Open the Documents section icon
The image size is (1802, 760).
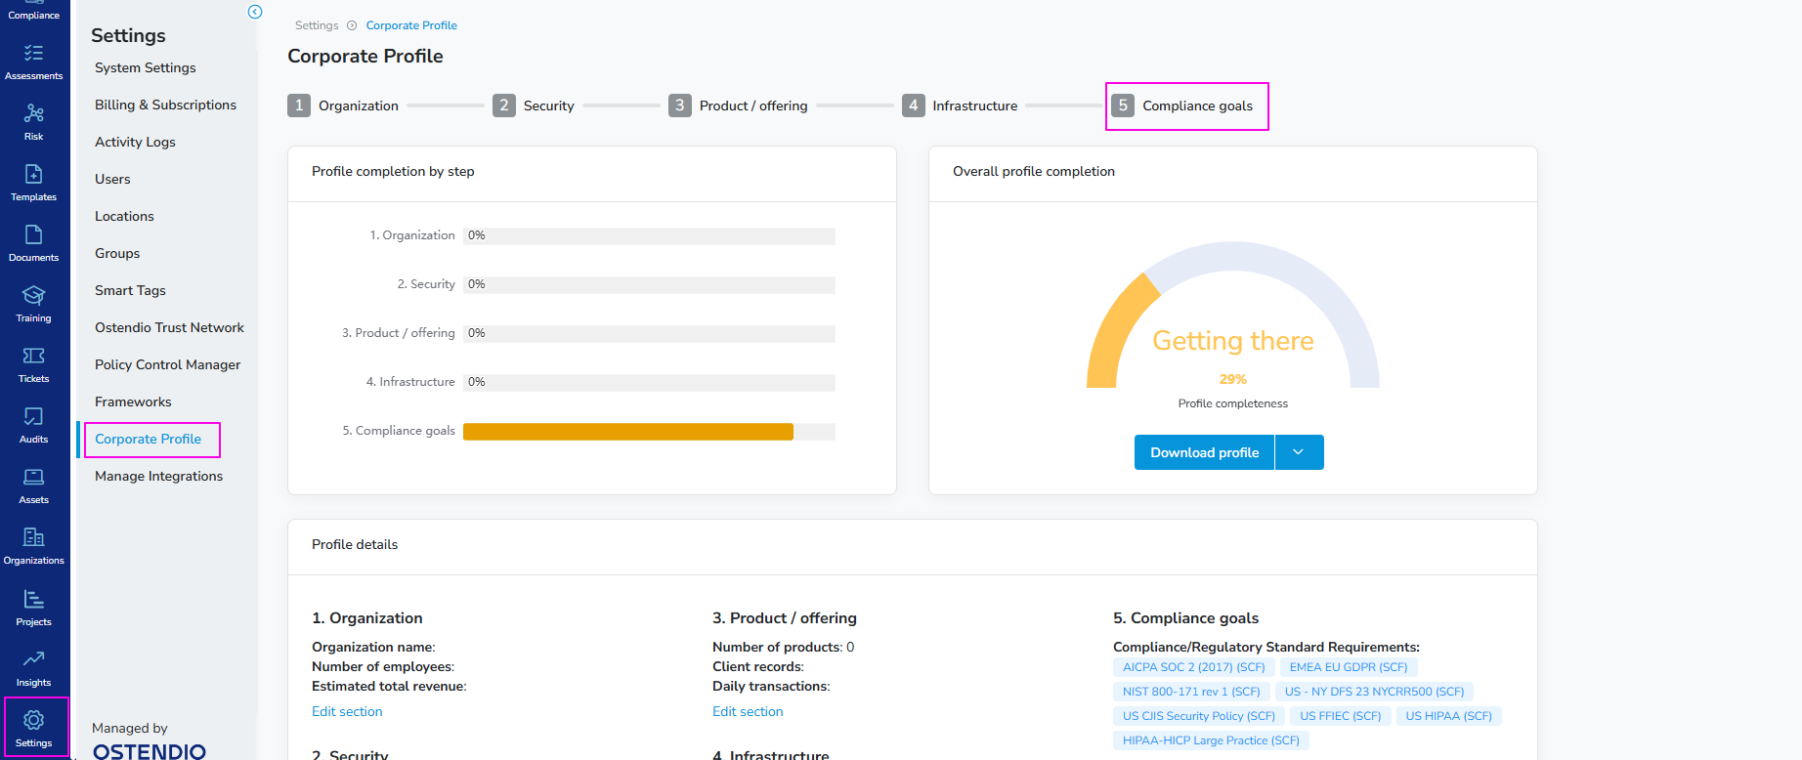point(33,234)
